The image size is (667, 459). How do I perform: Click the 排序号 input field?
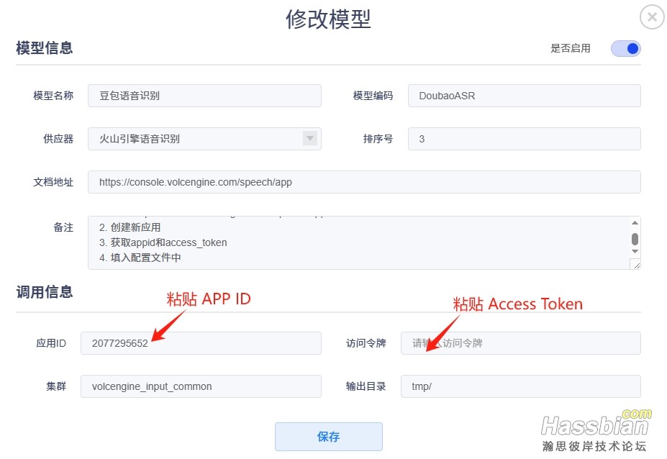524,139
